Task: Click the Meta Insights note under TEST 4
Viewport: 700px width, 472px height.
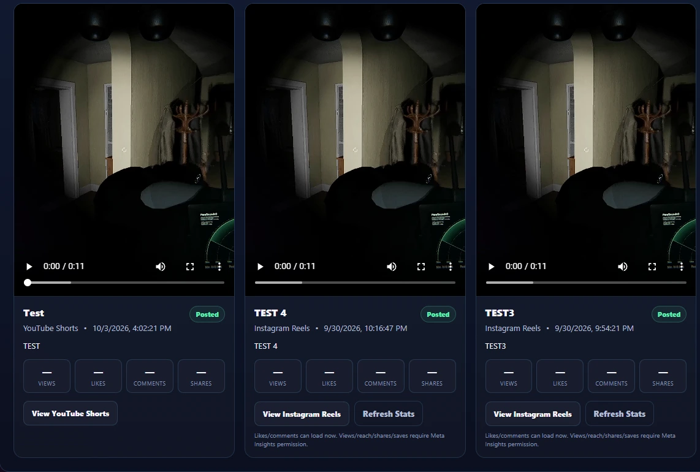Action: coord(349,440)
